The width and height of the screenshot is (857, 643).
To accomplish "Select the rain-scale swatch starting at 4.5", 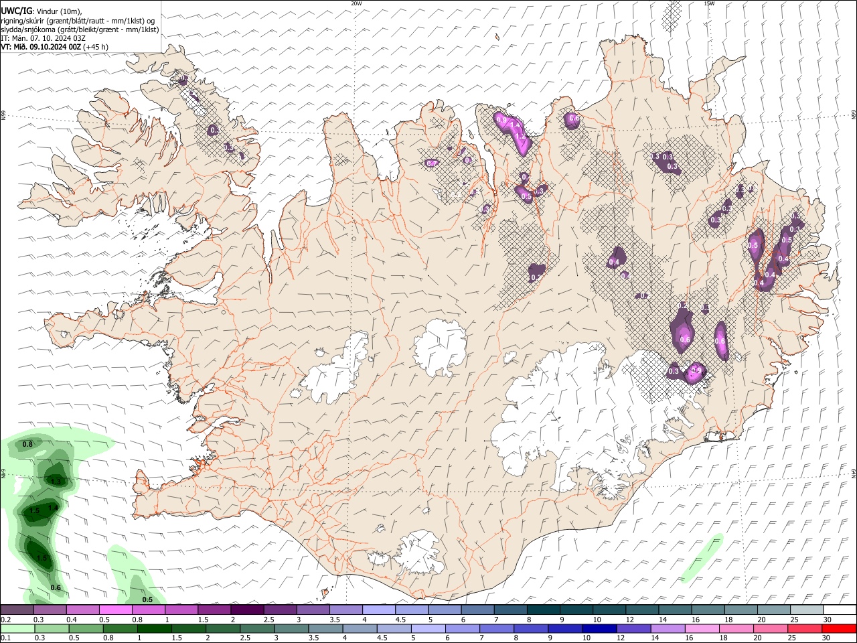I will 394,628.
